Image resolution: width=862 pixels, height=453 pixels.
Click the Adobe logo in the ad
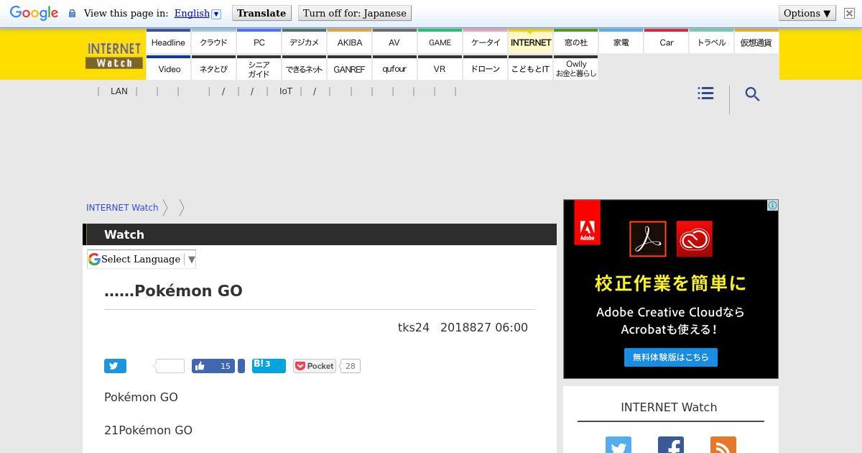point(587,222)
